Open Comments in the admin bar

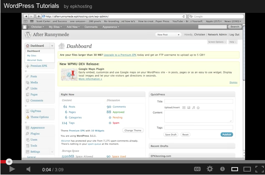[91, 27]
